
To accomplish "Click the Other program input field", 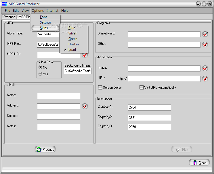I will point(164,45).
